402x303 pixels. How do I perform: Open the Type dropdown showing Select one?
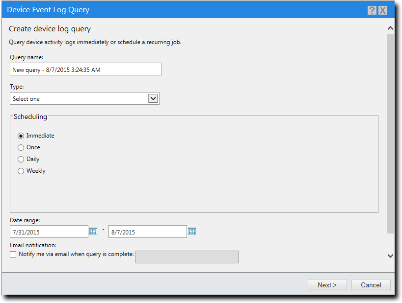(83, 98)
